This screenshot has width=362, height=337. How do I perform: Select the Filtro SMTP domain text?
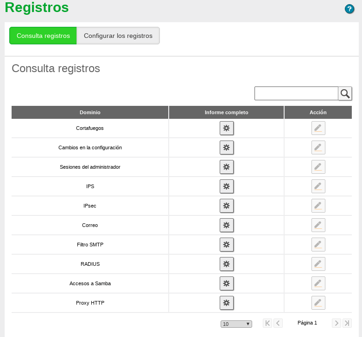pyautogui.click(x=90, y=245)
